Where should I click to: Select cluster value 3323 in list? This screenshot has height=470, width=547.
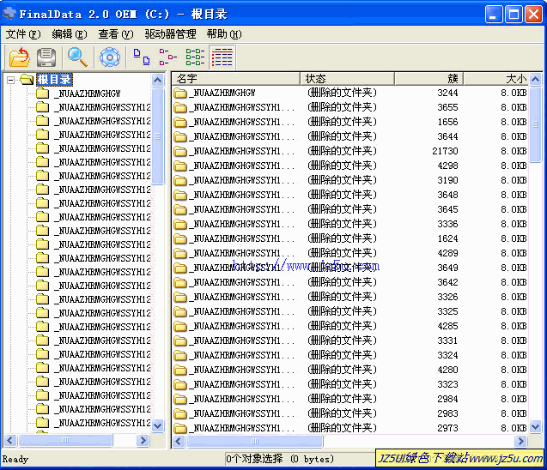pyautogui.click(x=447, y=384)
